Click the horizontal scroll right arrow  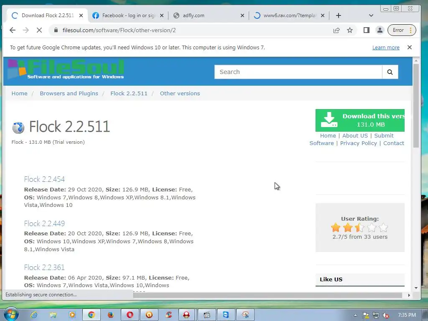pyautogui.click(x=409, y=295)
